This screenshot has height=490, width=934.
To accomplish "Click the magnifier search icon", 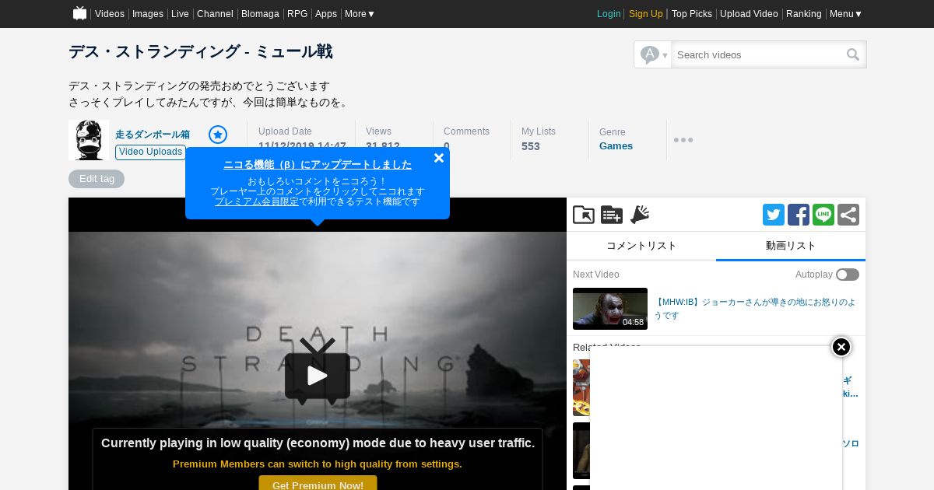I will pyautogui.click(x=854, y=54).
